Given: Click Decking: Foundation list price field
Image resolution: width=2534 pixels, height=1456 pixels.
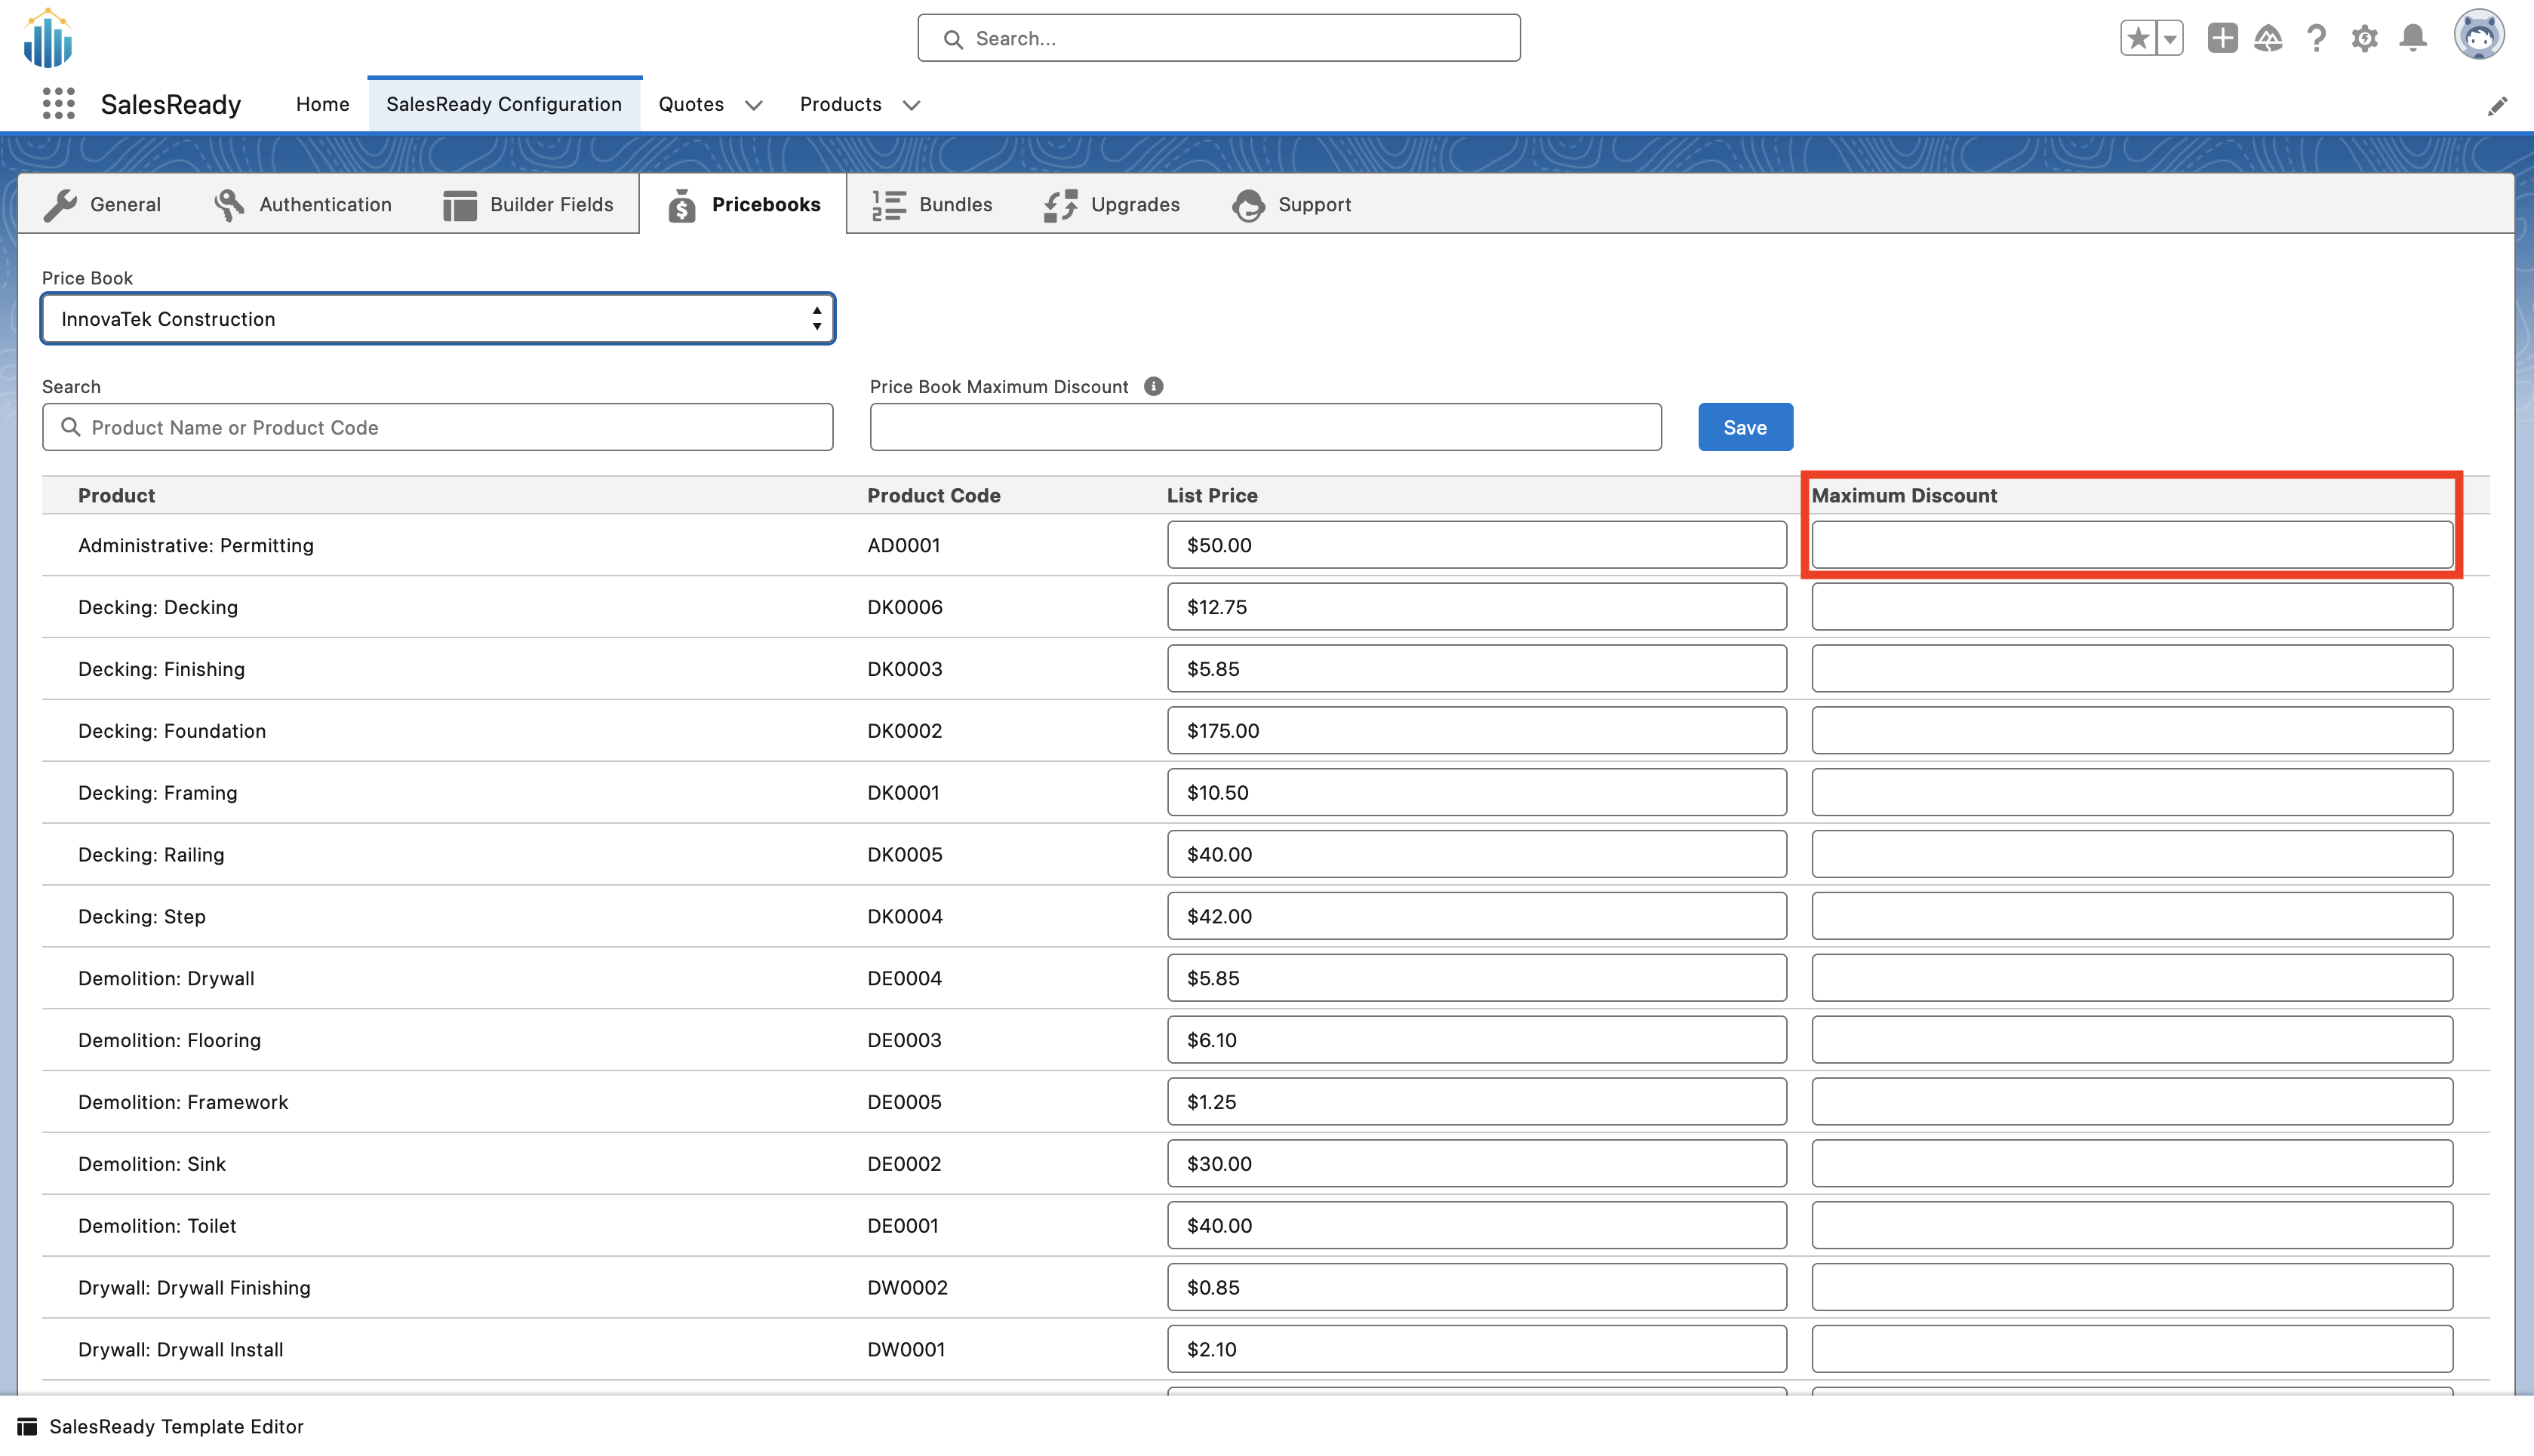Looking at the screenshot, I should click(1476, 730).
